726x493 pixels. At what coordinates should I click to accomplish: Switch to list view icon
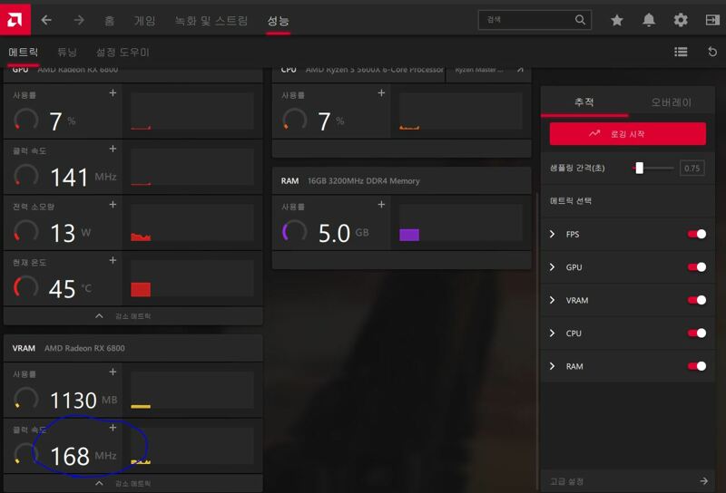pos(681,52)
